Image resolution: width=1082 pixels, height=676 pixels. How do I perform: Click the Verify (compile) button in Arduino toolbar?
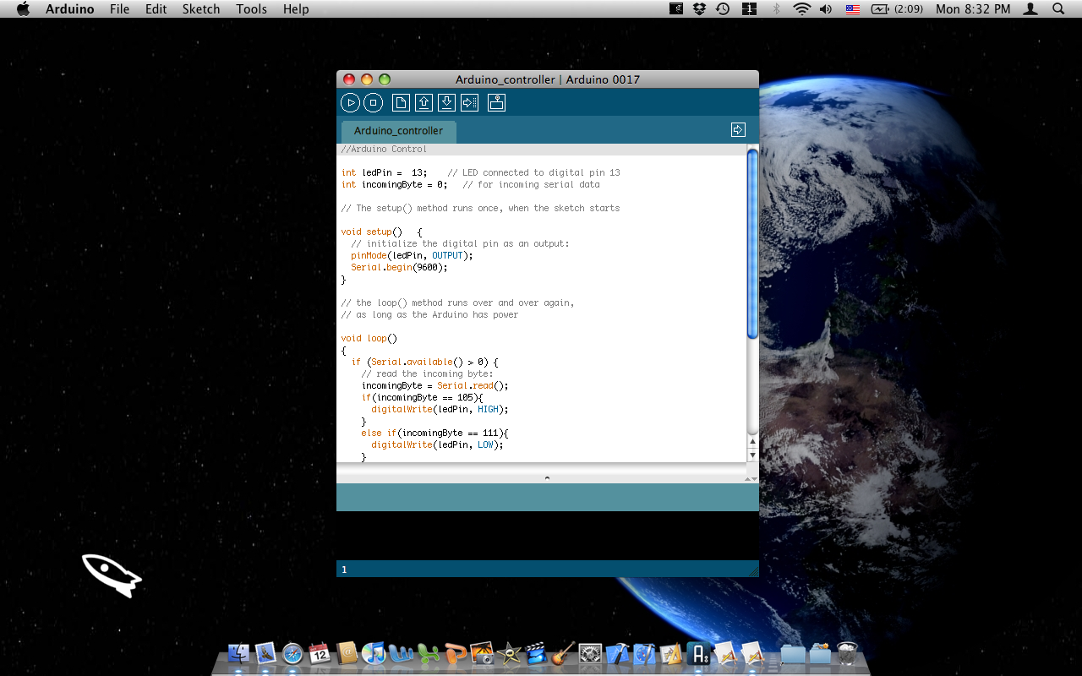pyautogui.click(x=350, y=103)
